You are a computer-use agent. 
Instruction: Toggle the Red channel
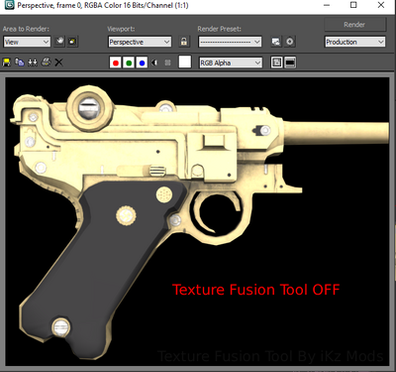point(116,62)
